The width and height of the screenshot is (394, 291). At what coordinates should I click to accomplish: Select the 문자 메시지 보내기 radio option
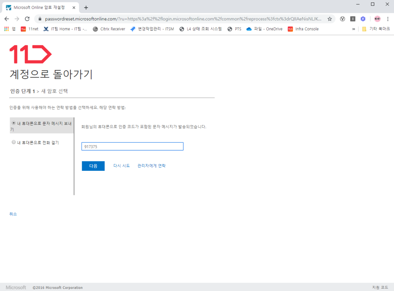click(14, 123)
